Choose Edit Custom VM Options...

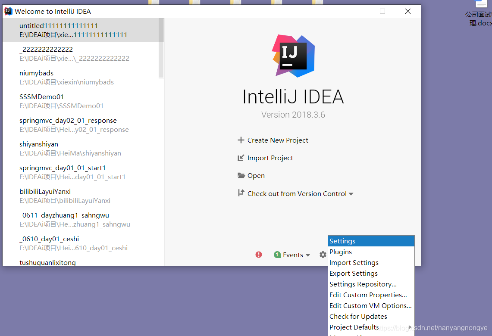(371, 305)
